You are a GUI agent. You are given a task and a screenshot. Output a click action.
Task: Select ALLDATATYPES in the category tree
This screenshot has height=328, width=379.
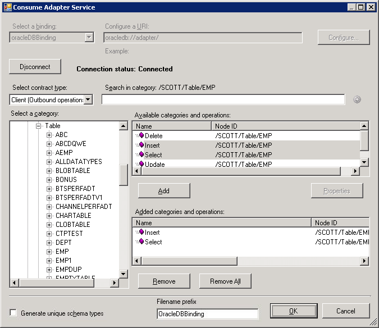[79, 161]
